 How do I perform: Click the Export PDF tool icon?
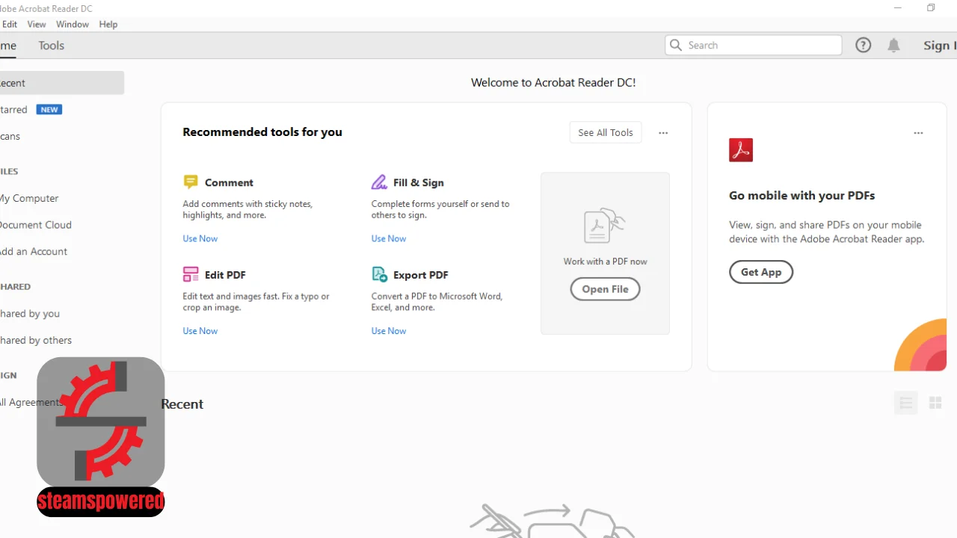pyautogui.click(x=379, y=274)
